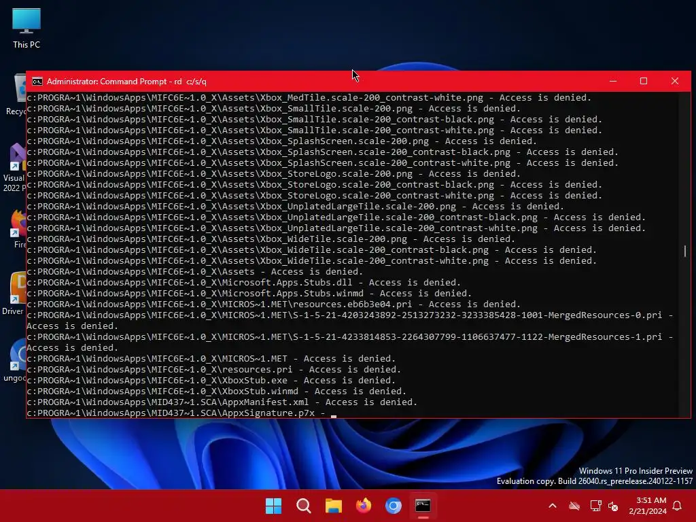Minimize the Command Prompt window

pyautogui.click(x=613, y=82)
